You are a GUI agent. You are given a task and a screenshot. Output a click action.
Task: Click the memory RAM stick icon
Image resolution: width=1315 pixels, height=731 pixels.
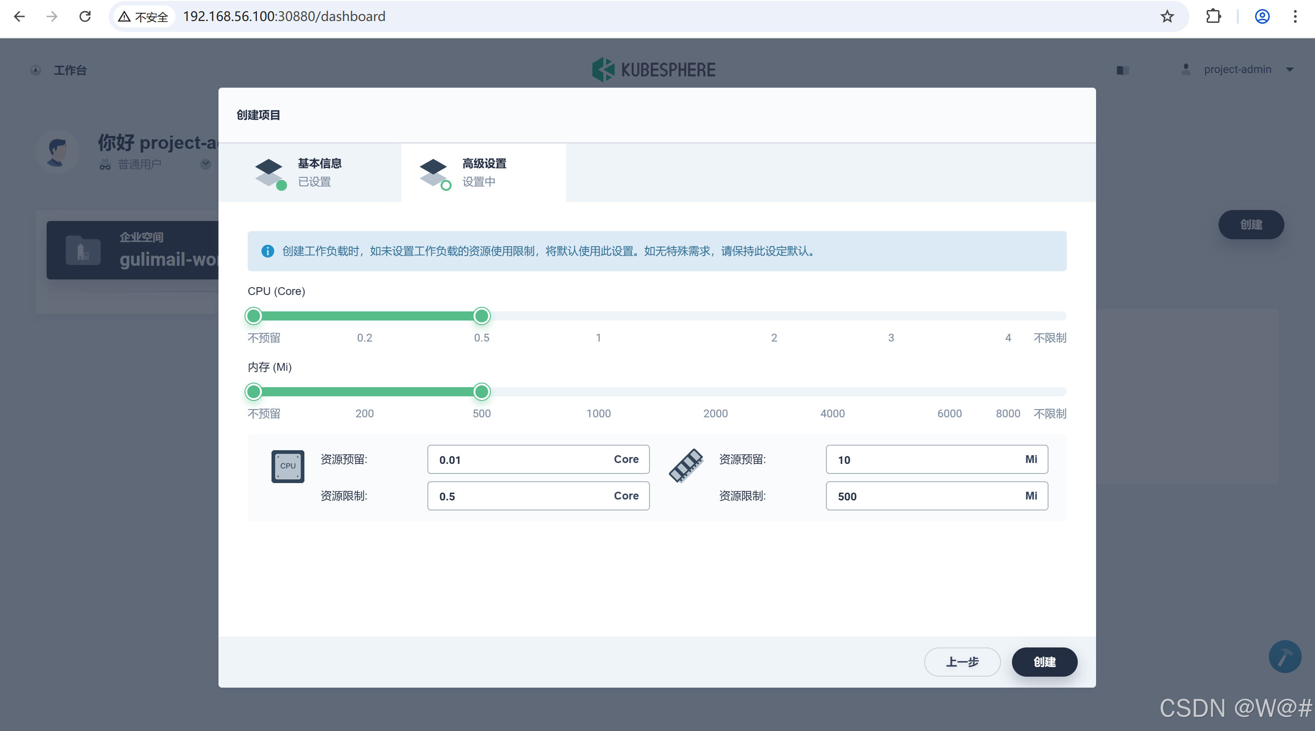tap(686, 466)
